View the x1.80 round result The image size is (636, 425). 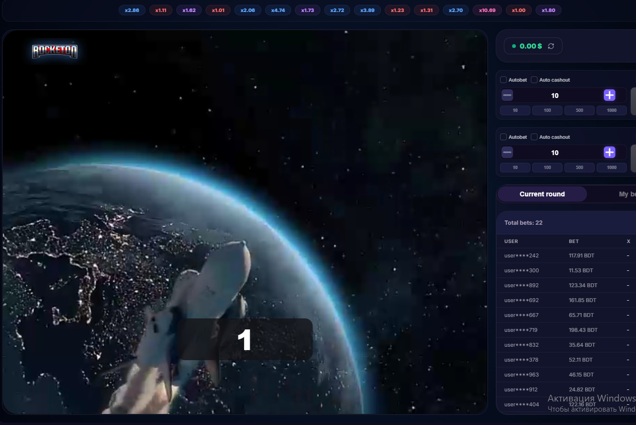549,10
